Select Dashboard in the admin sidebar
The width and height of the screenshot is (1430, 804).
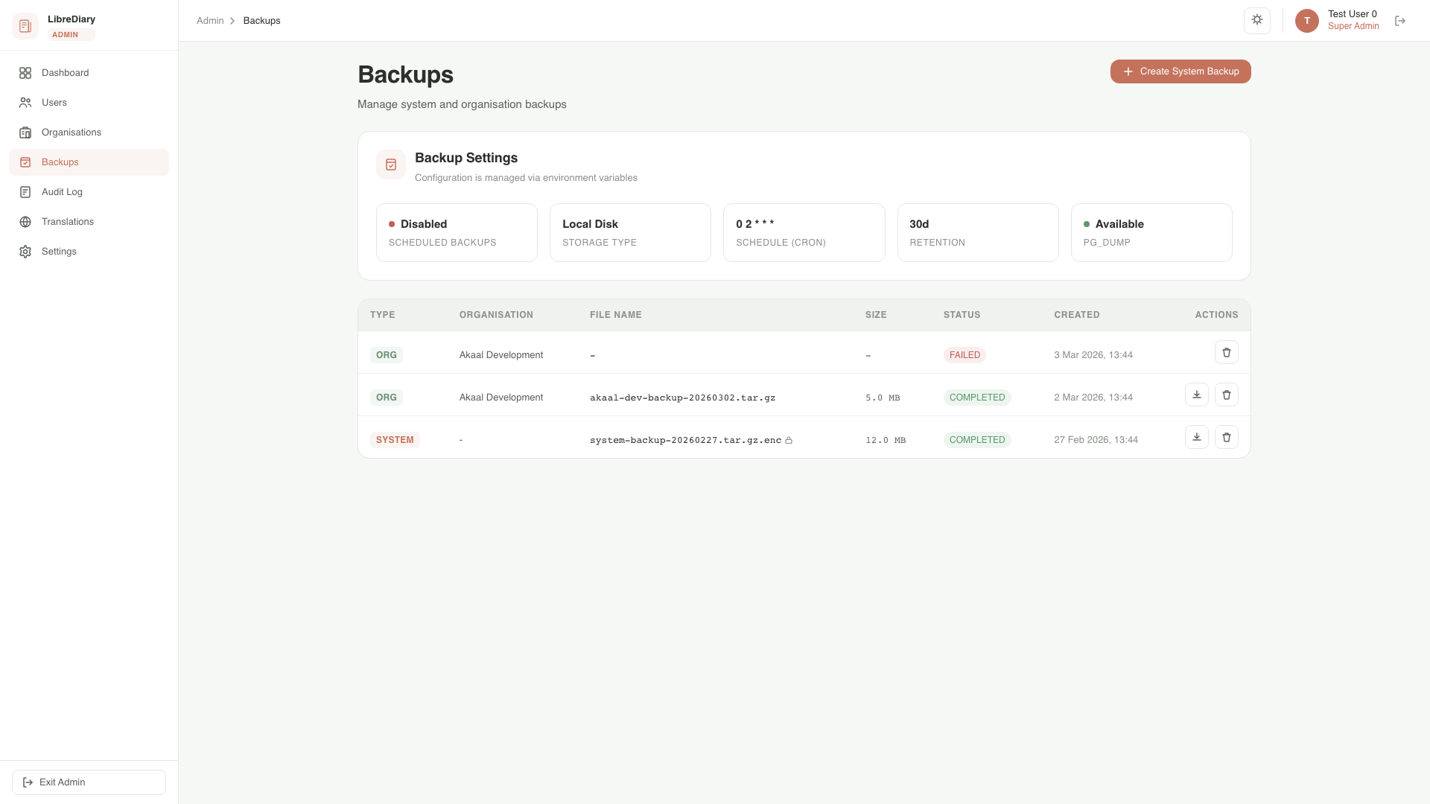66,72
